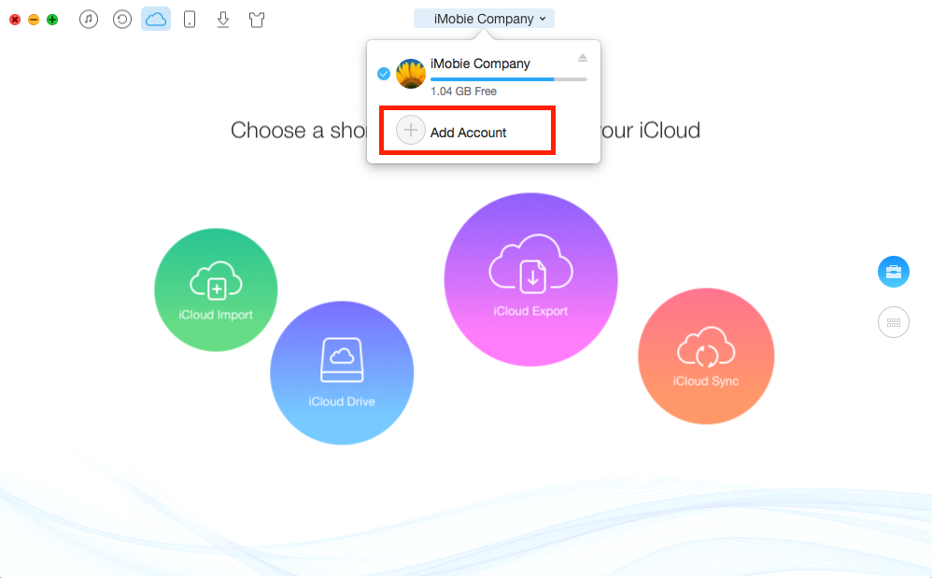Launch the iCloud Drive shortcut

pos(342,374)
